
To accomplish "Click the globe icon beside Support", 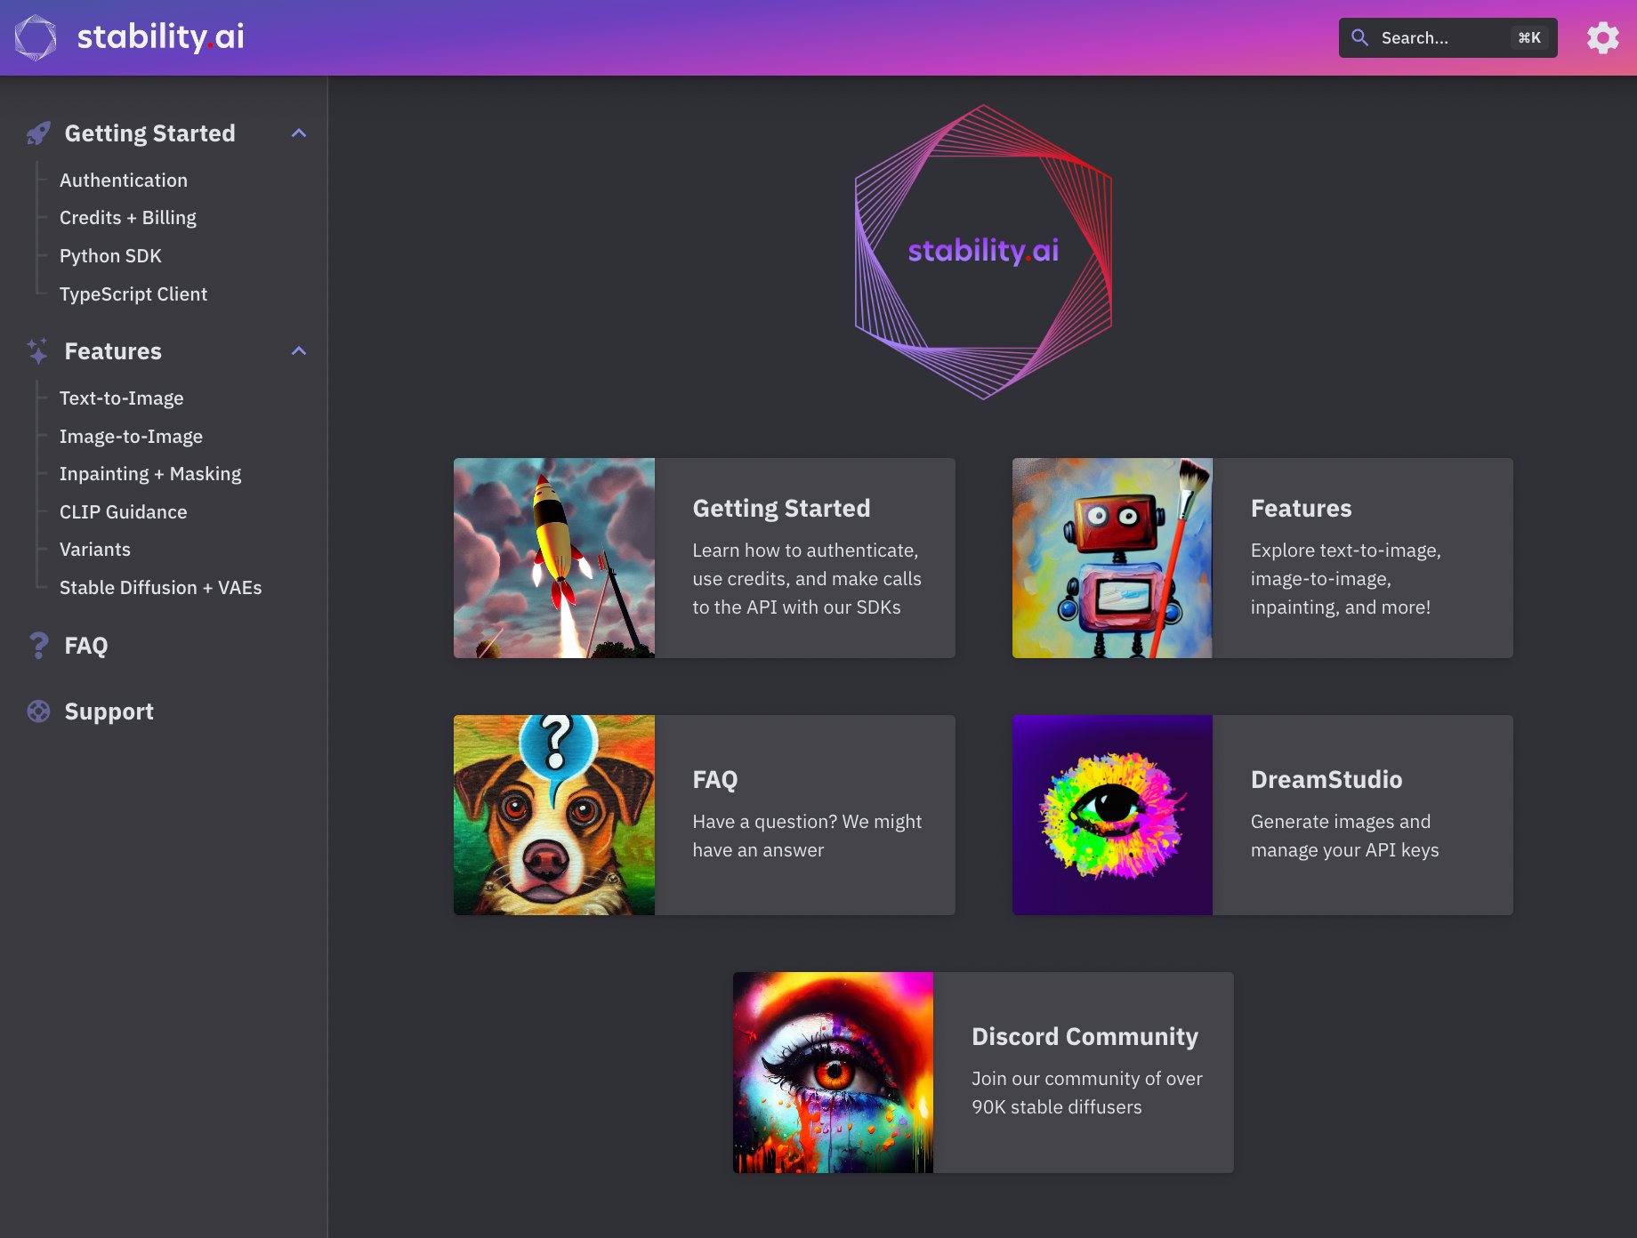I will click(36, 711).
